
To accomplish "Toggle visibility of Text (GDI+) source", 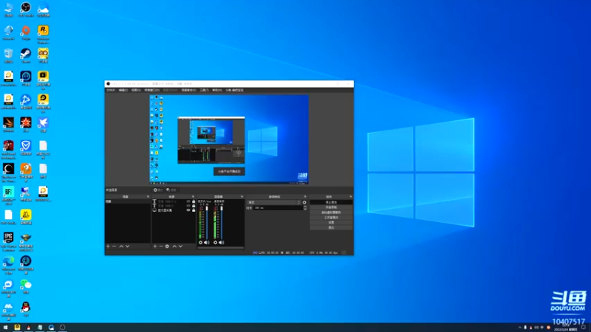I will 188,206.
